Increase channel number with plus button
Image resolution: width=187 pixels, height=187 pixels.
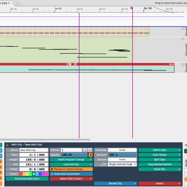pyautogui.click(x=89, y=150)
